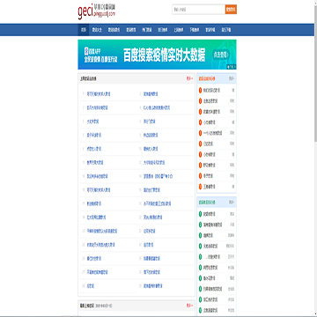The height and width of the screenshot is (317, 317).
Task: Expand 'more' in green ranking panel header
Action: pyautogui.click(x=232, y=203)
